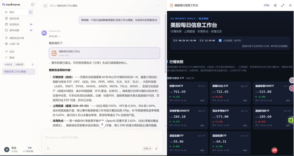Add an attachment with the plus icon

48,149
